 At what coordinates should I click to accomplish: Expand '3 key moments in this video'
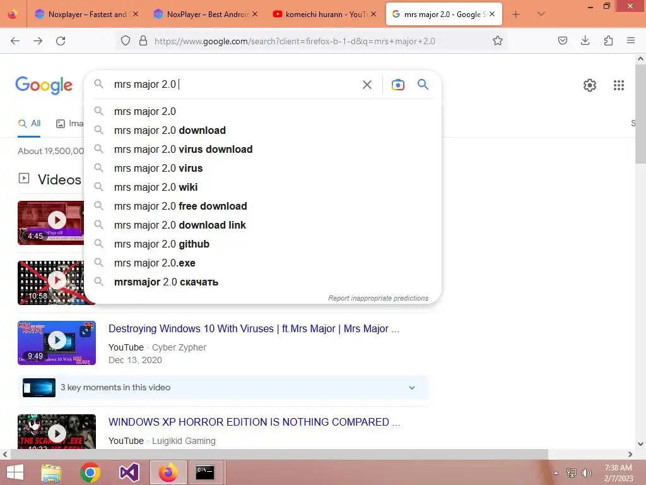pos(223,387)
